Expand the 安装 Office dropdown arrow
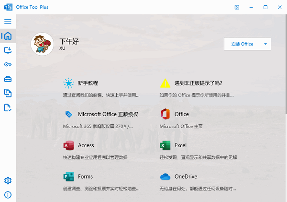 click(x=265, y=44)
